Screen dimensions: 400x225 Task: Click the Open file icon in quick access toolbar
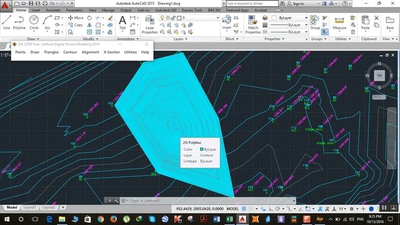tap(24, 4)
